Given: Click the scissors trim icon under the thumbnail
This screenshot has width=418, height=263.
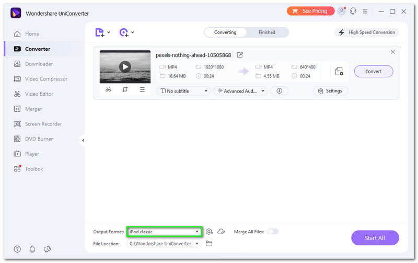Looking at the screenshot, I should 108,90.
